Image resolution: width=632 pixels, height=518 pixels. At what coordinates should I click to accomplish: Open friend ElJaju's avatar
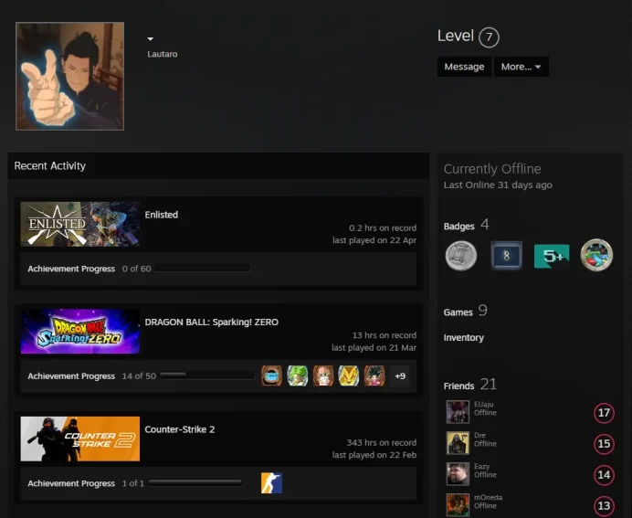click(x=458, y=412)
